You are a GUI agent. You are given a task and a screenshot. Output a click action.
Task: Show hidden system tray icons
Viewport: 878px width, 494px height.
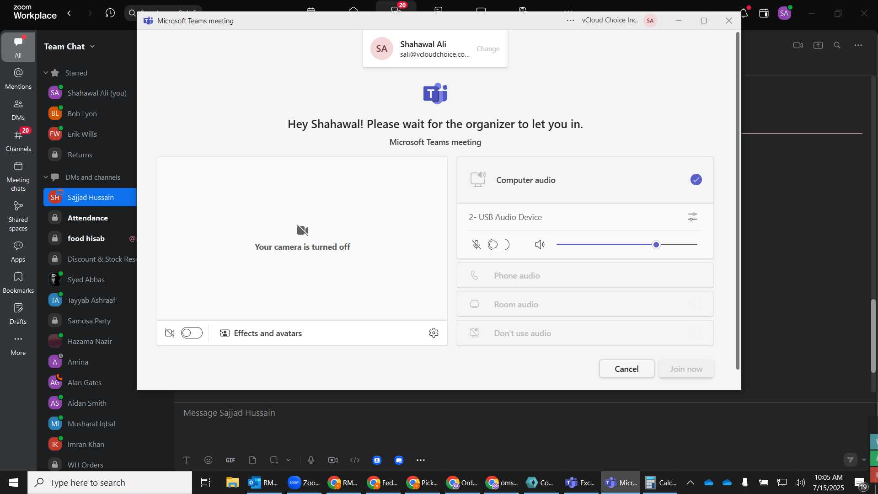click(x=690, y=483)
